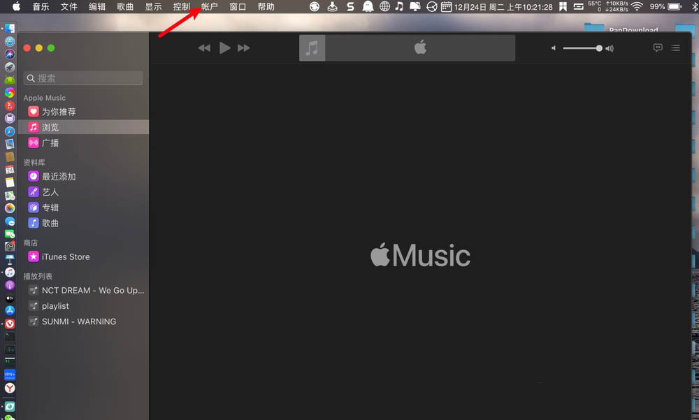
Task: Open the playlist named playlist
Action: (x=83, y=306)
